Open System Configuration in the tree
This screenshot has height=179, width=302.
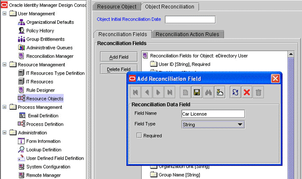tap(48, 167)
